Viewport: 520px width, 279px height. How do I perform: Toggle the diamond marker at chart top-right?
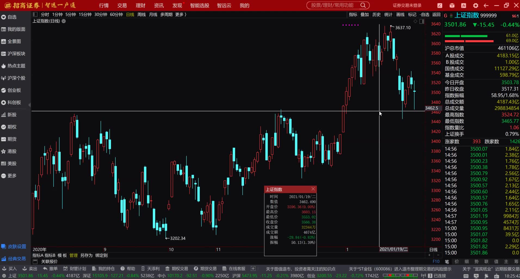415,21
